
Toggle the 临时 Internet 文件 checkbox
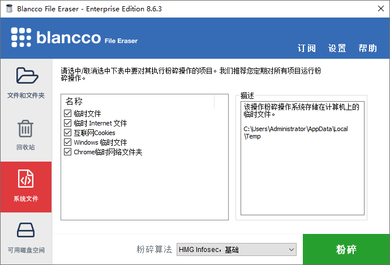point(68,123)
